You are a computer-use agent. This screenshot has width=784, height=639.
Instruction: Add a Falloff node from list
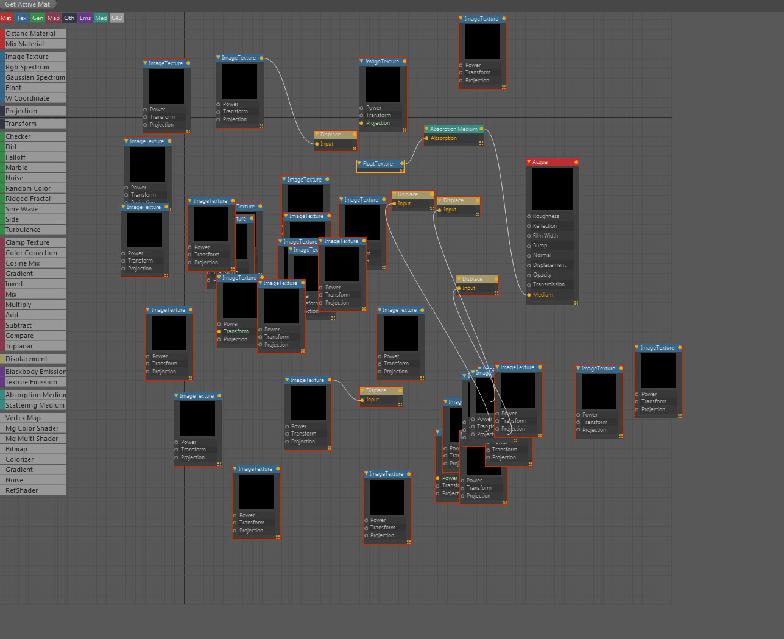click(33, 157)
